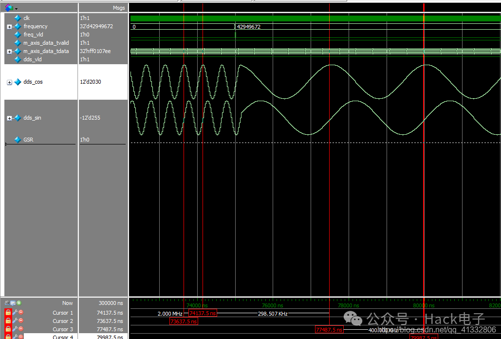Click the 74137.5 ns cursor timeline flag

[x=203, y=313]
